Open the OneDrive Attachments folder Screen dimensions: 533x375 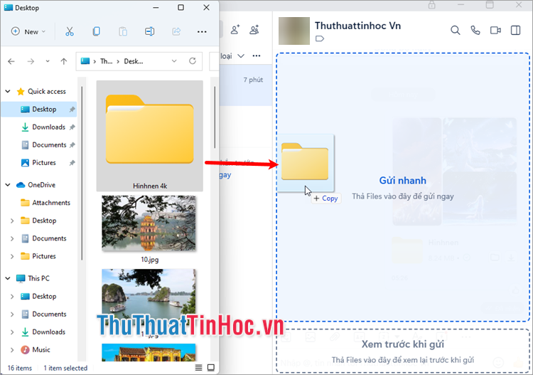45,203
